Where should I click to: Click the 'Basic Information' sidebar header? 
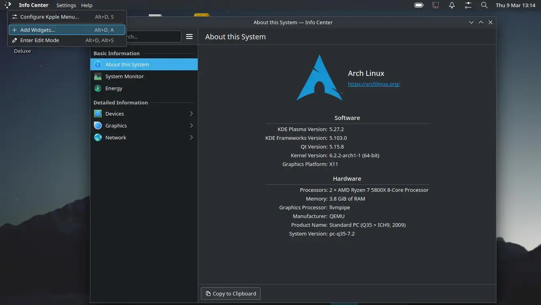[117, 53]
